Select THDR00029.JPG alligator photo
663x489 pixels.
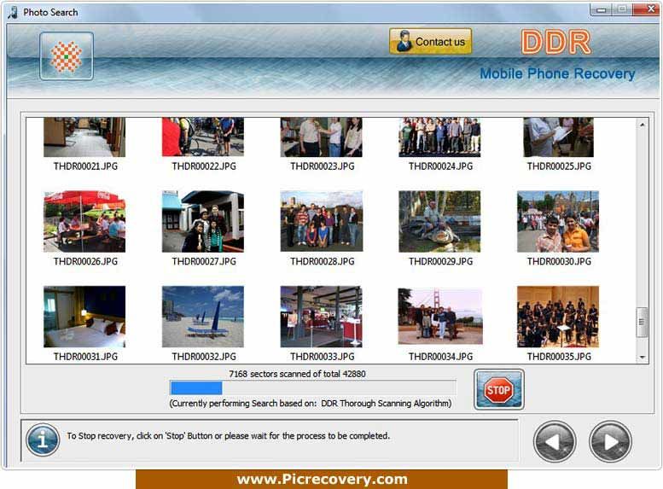[439, 222]
